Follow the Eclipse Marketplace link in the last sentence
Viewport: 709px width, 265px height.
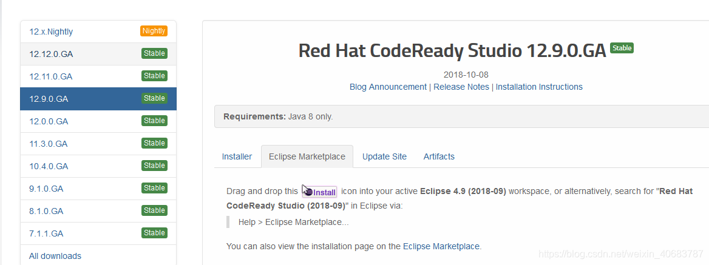coord(441,246)
